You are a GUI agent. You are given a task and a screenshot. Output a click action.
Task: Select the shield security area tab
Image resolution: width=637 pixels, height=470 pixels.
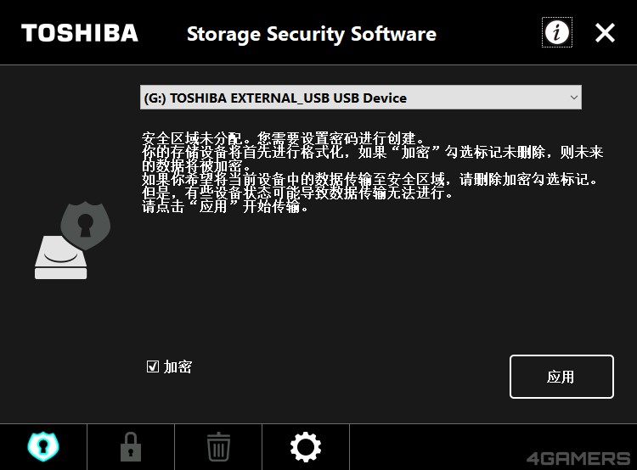click(x=43, y=446)
